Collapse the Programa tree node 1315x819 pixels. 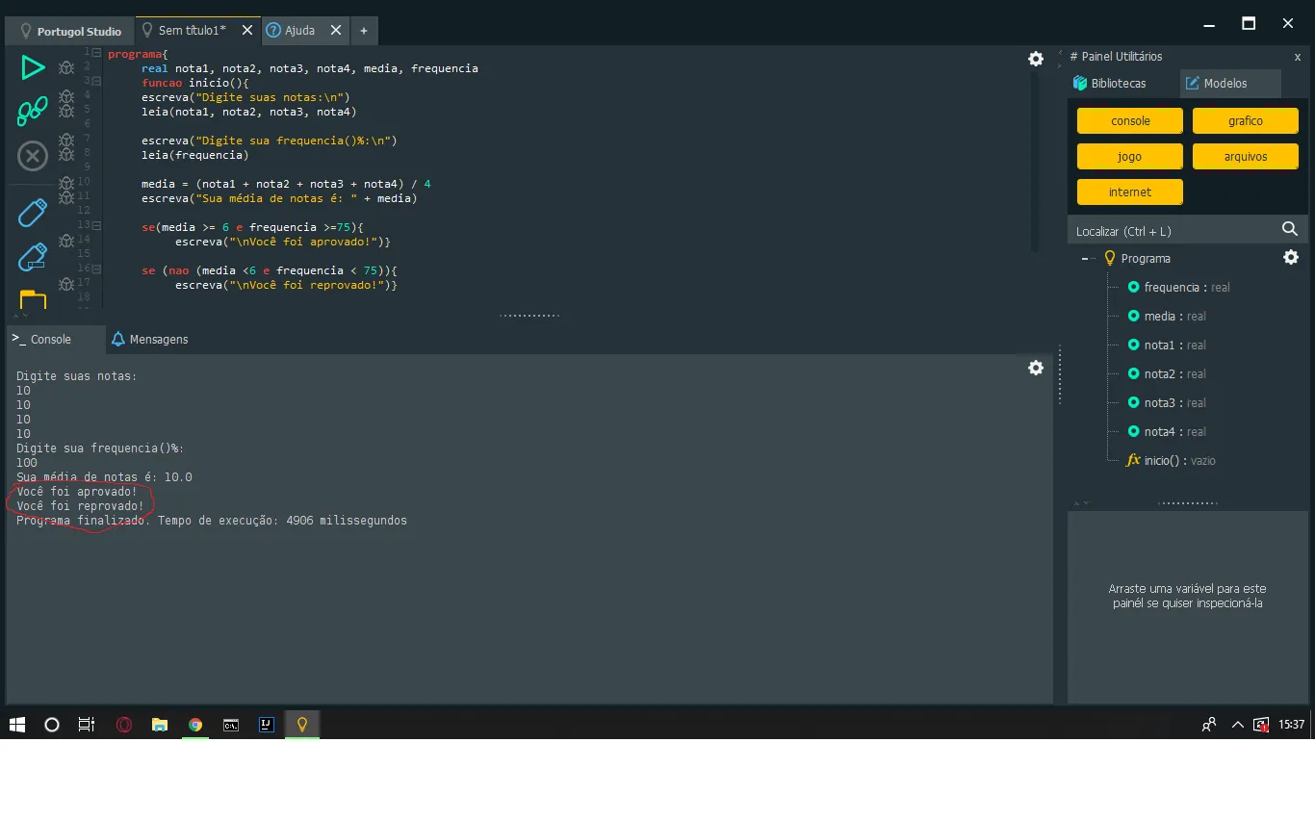1085,259
